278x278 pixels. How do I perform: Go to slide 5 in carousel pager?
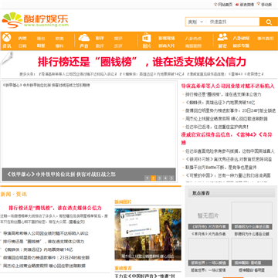(x=171, y=178)
